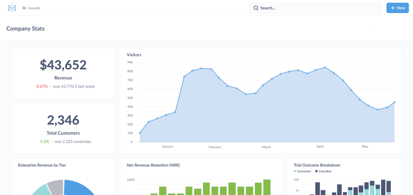The image size is (413, 195).
Task: Click the tallest green bar in NRR chart
Action: [x=267, y=187]
